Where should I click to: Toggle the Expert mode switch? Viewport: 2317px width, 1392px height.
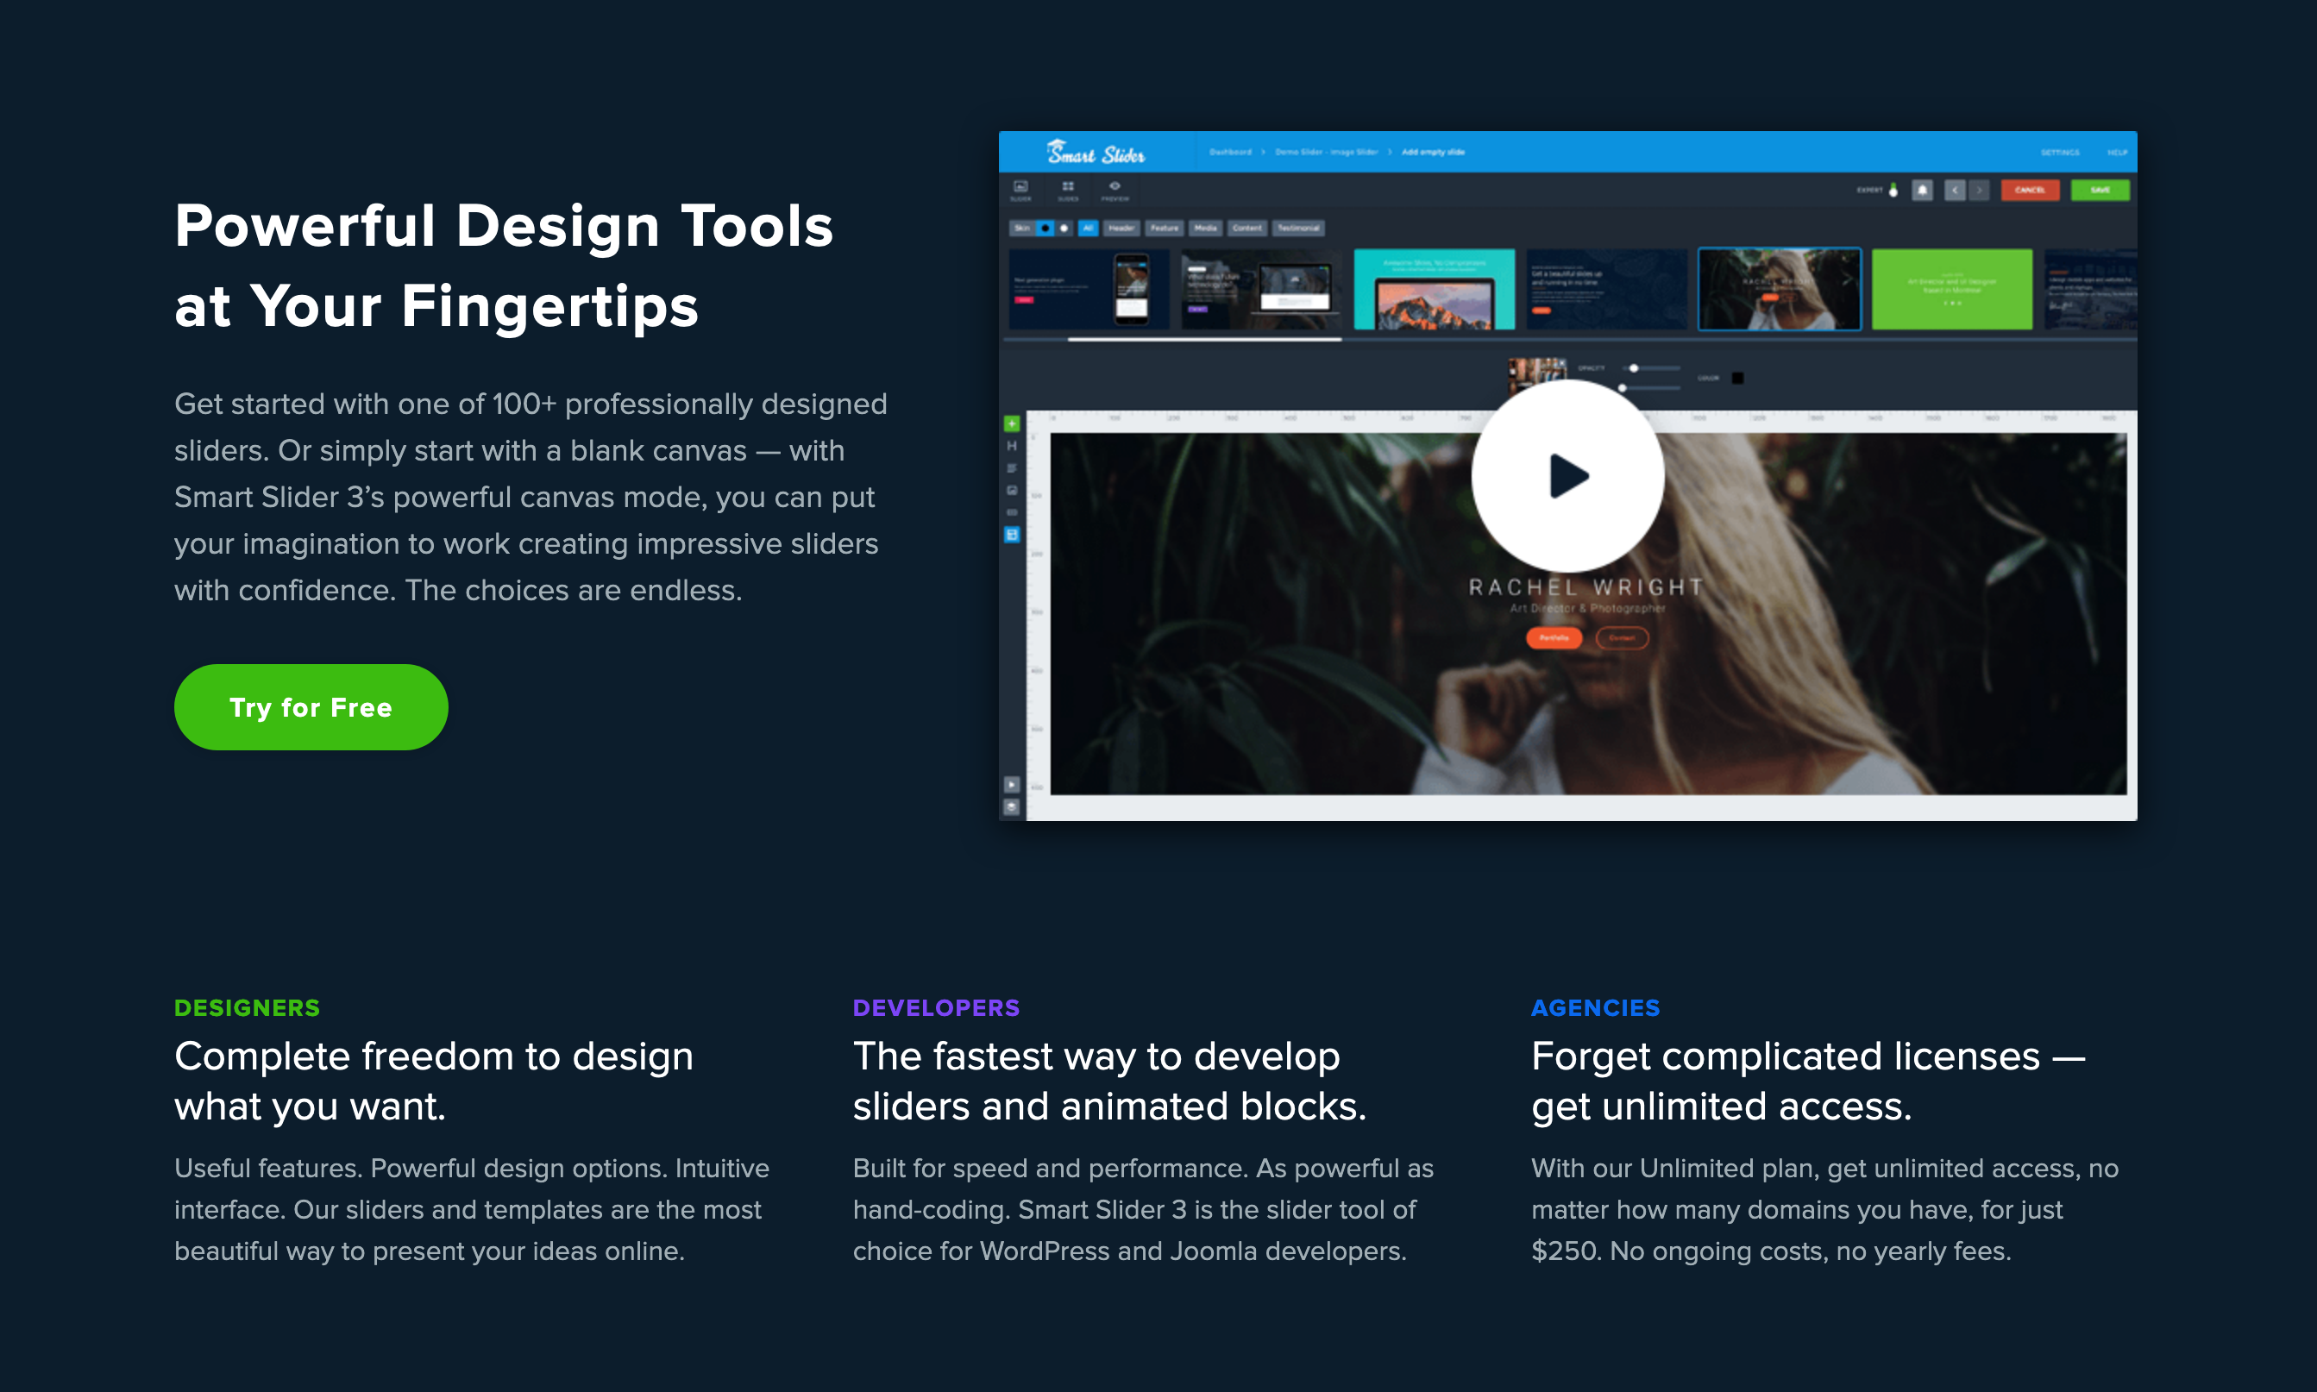click(x=1893, y=191)
